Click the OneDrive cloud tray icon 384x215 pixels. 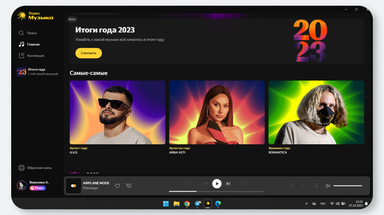coord(314,204)
